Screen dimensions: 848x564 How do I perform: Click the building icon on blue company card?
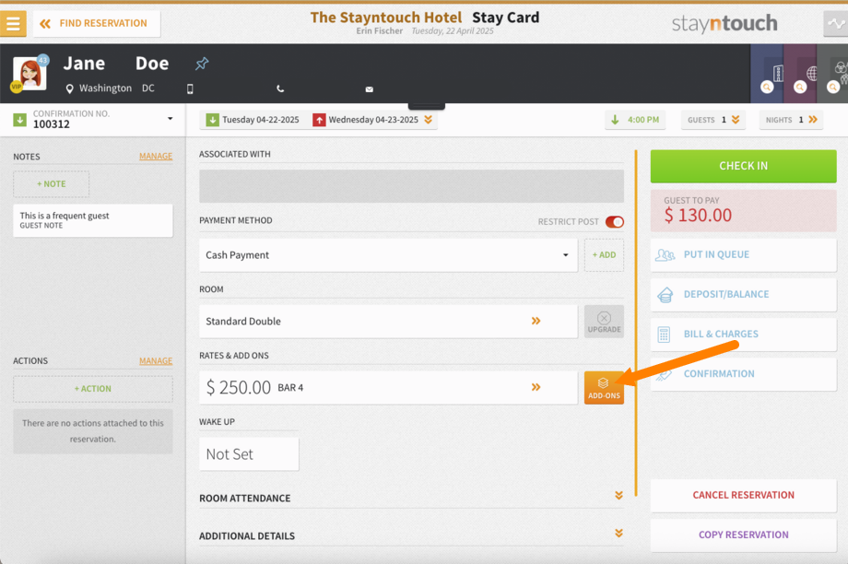point(778,73)
